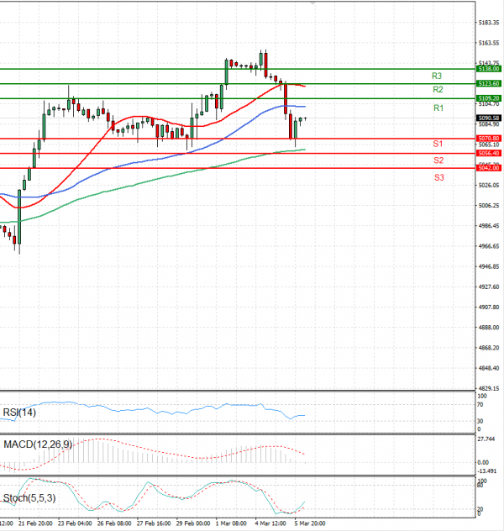Click the 23 Feb 04:00 time label
Image resolution: width=504 pixels, height=531 pixels.
coord(75,523)
